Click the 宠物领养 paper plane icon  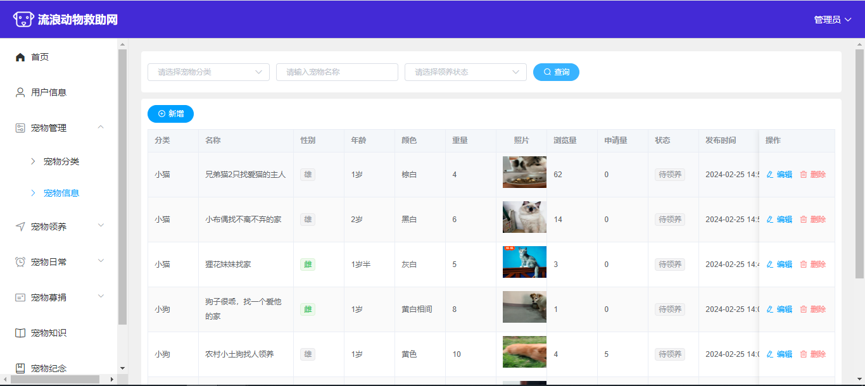20,227
